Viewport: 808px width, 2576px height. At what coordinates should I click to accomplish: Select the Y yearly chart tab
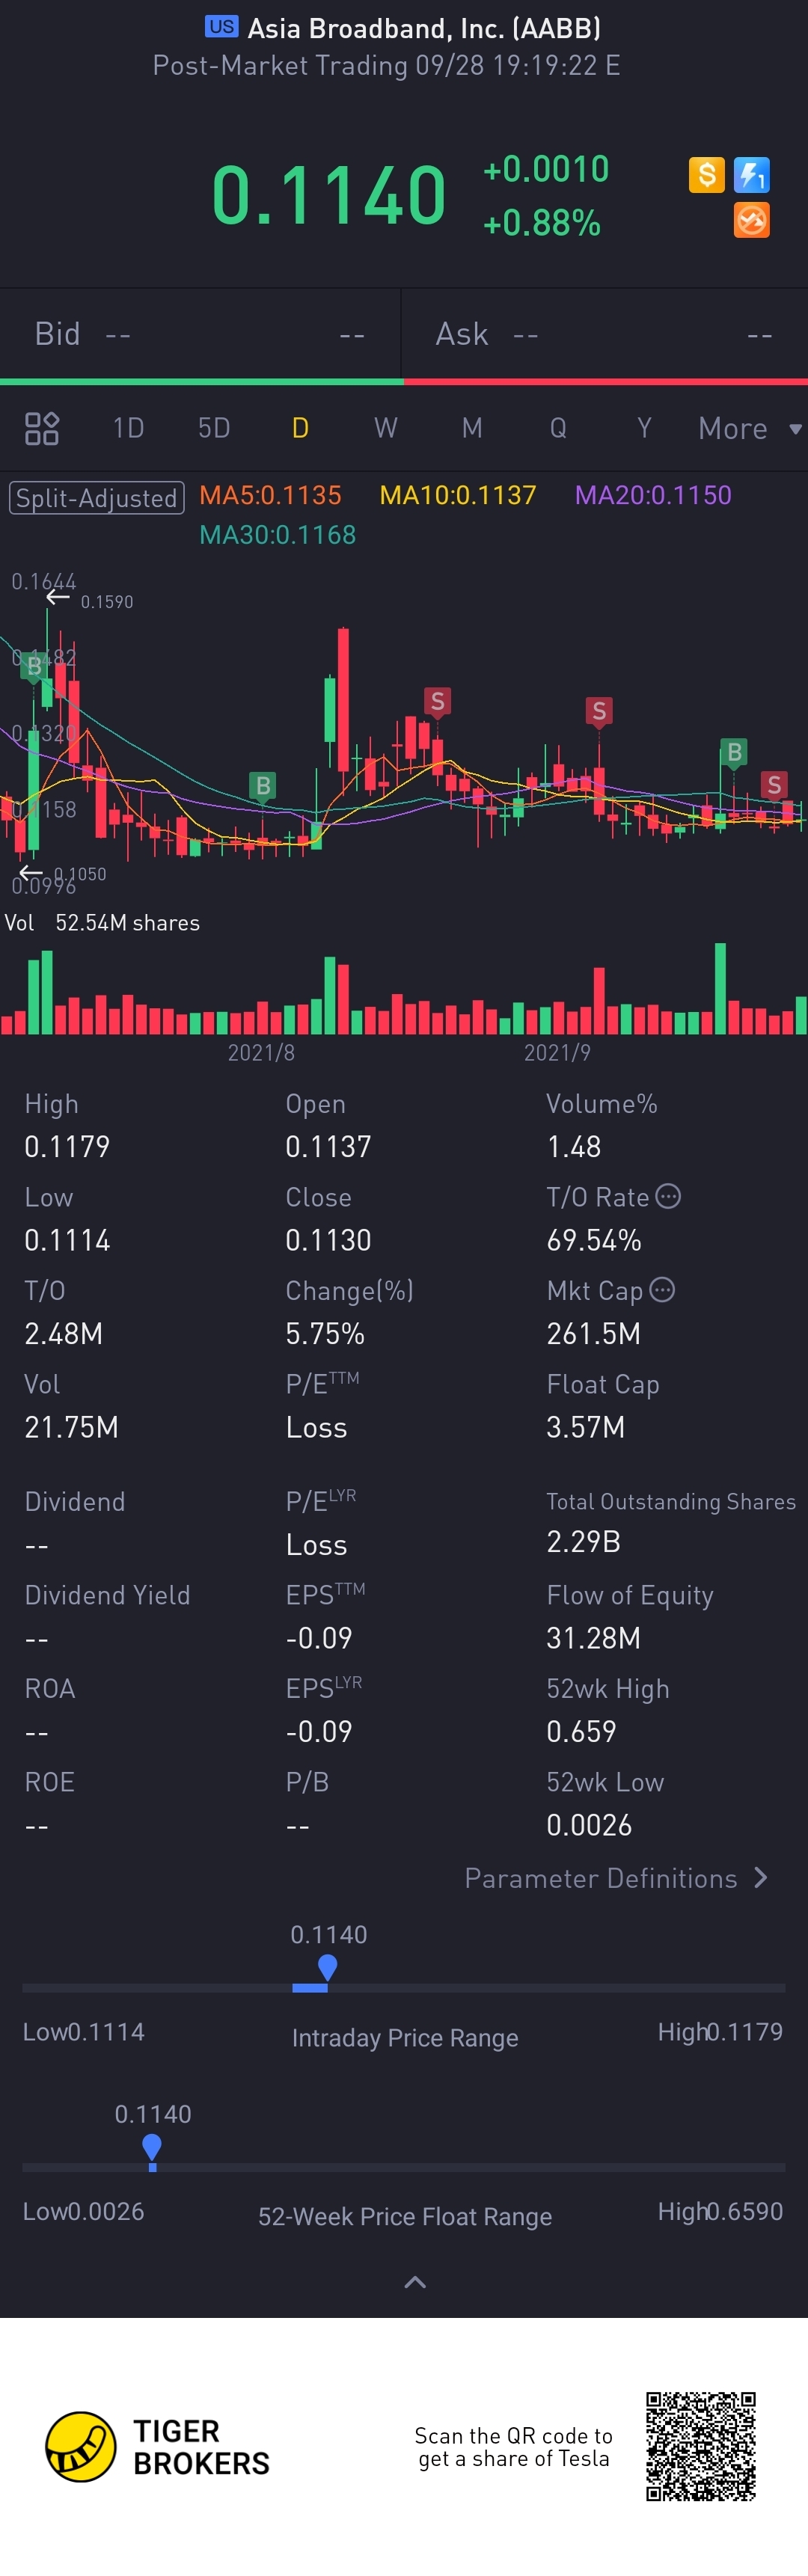click(644, 428)
